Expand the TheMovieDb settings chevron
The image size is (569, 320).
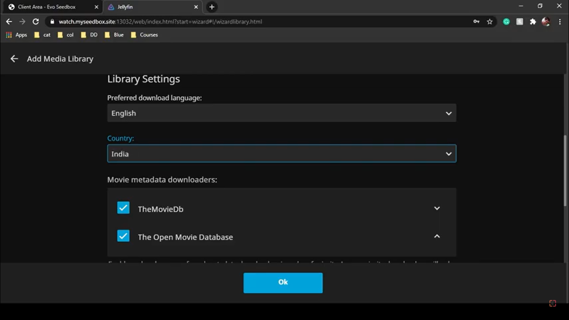pyautogui.click(x=437, y=208)
